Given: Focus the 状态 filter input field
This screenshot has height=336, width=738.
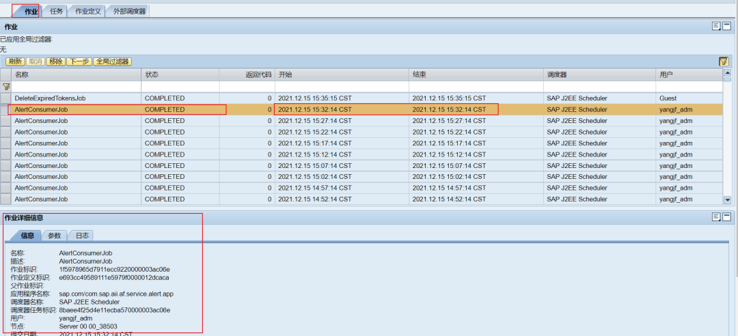Looking at the screenshot, I should click(x=180, y=87).
